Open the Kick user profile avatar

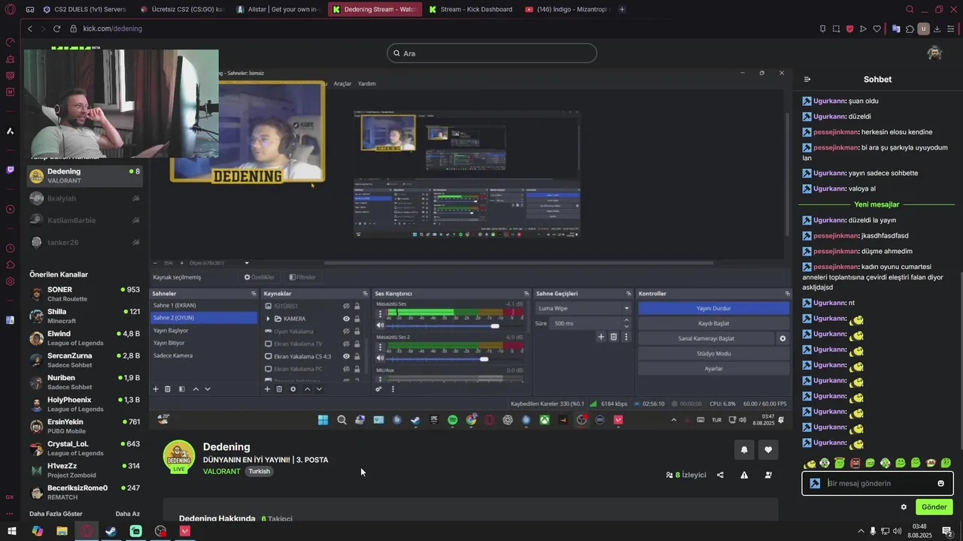(x=934, y=53)
